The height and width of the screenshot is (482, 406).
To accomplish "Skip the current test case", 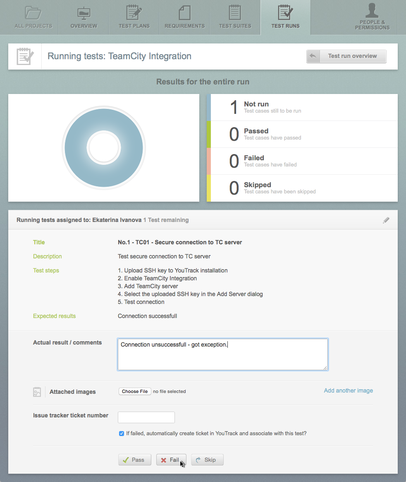I will 207,460.
